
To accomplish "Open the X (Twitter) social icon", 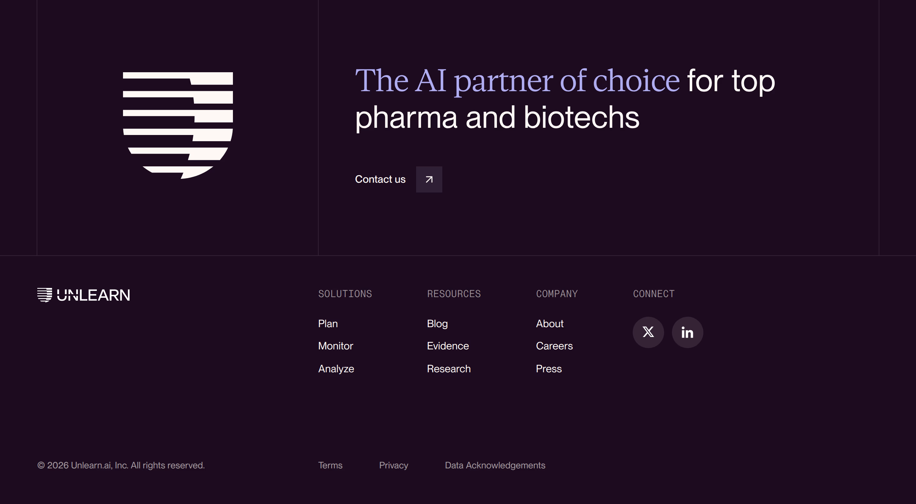I will (x=648, y=332).
